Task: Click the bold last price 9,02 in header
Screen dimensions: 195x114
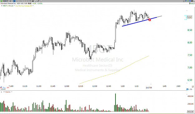Action: point(30,3)
